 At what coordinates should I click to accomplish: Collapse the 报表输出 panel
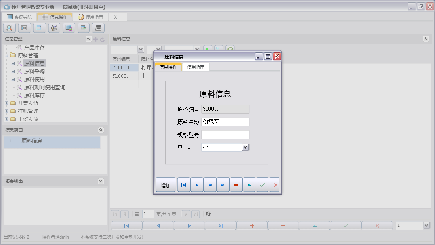pyautogui.click(x=101, y=181)
